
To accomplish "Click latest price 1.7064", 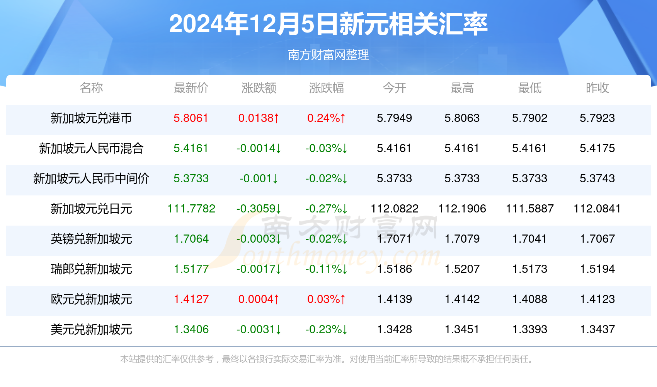I will [191, 239].
